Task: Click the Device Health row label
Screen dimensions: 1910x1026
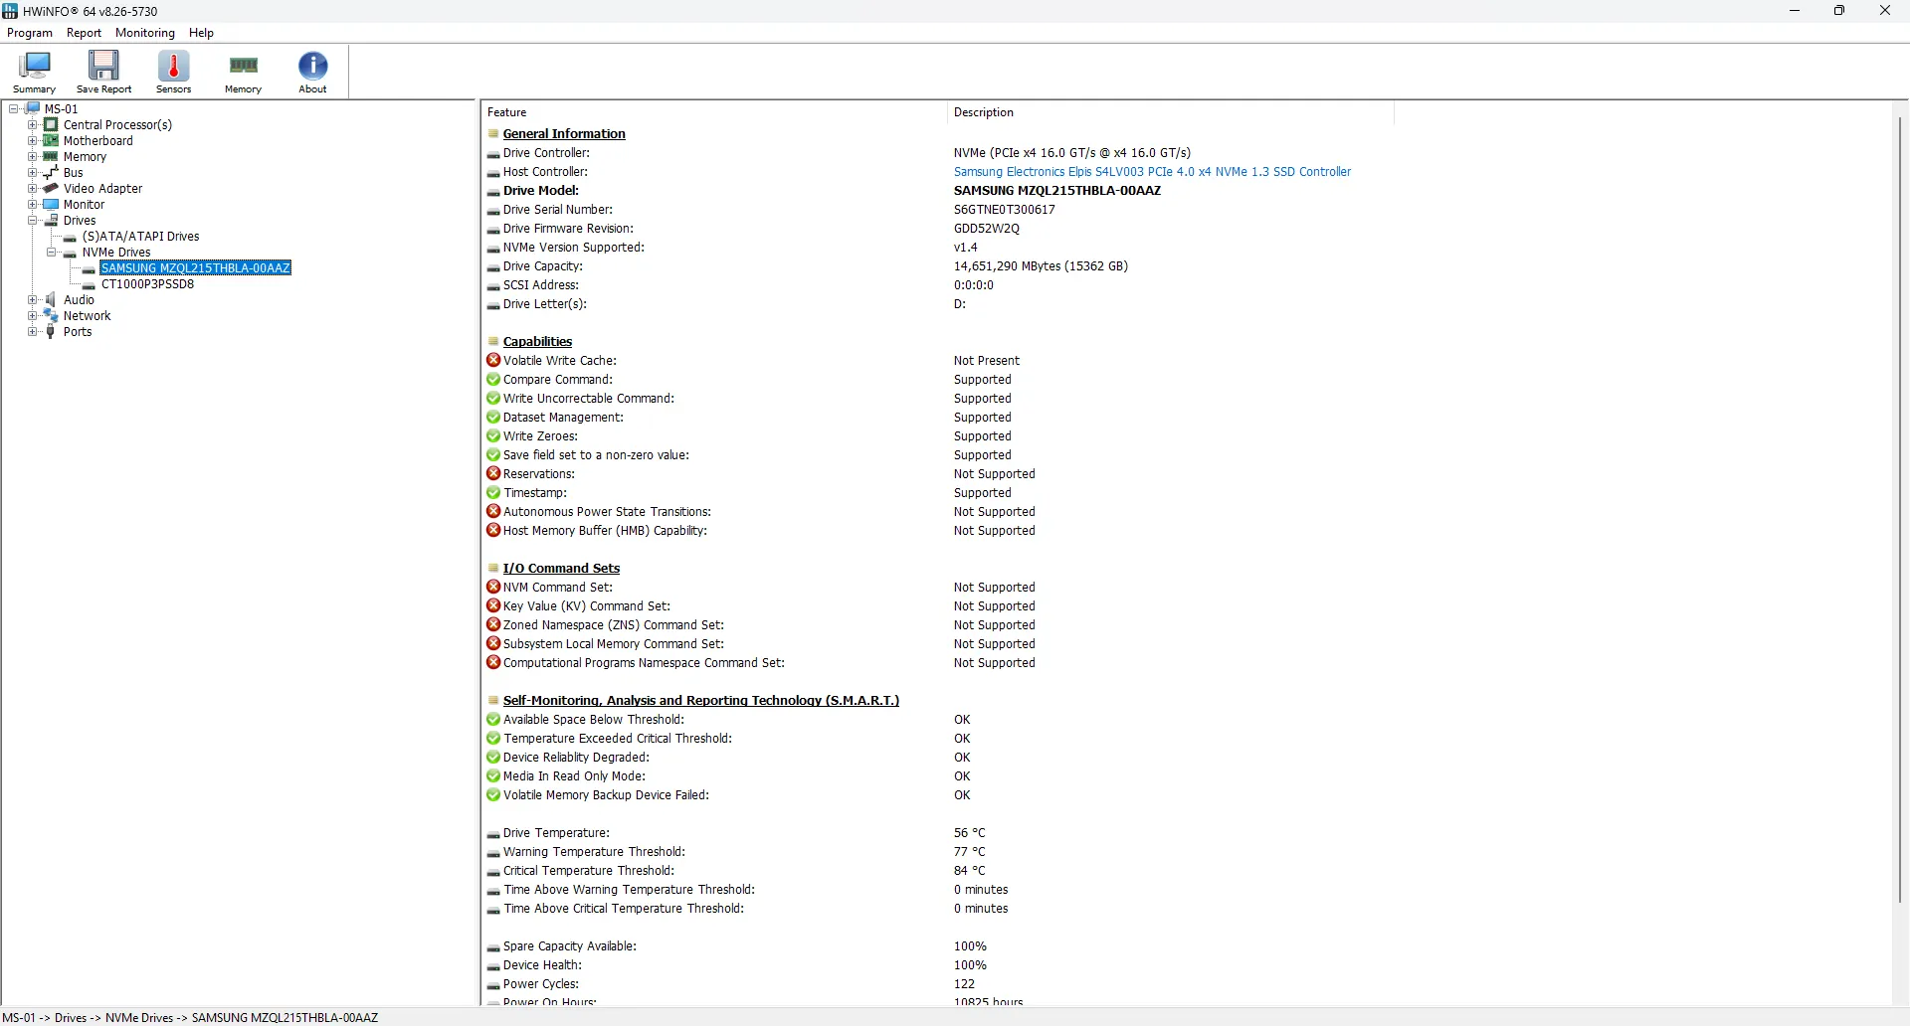Action: click(x=542, y=964)
